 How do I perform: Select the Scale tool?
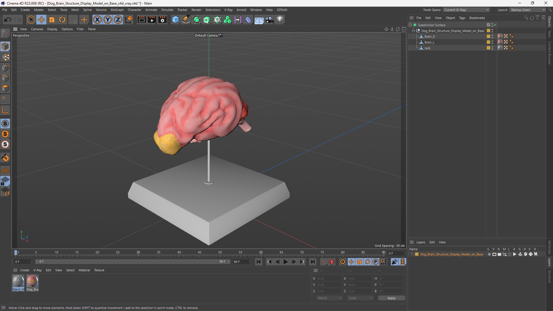[52, 20]
